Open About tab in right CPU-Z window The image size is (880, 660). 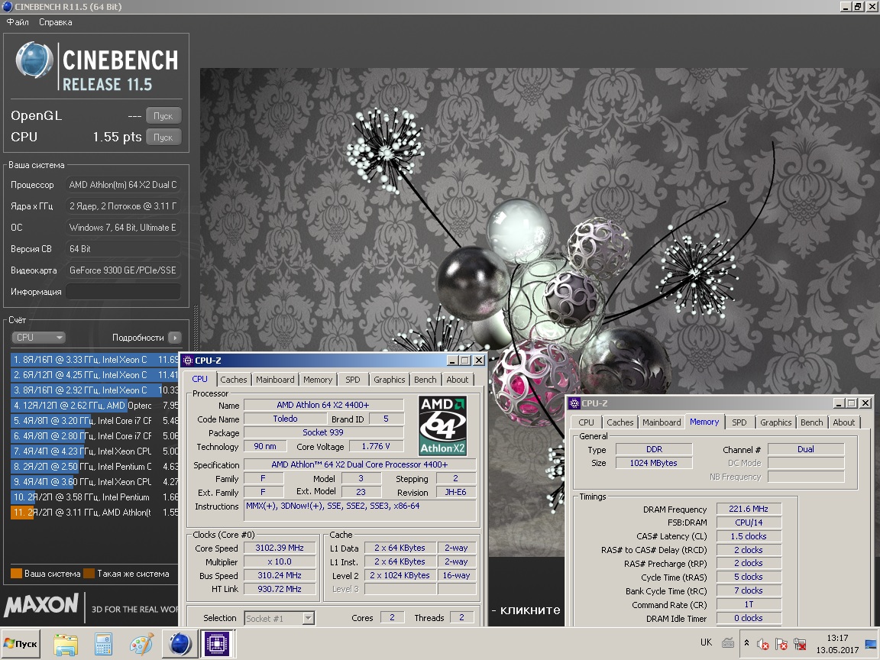pyautogui.click(x=843, y=422)
